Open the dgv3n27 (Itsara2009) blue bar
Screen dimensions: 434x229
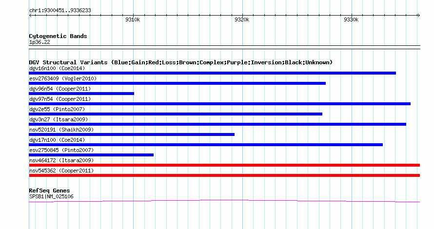[217, 124]
